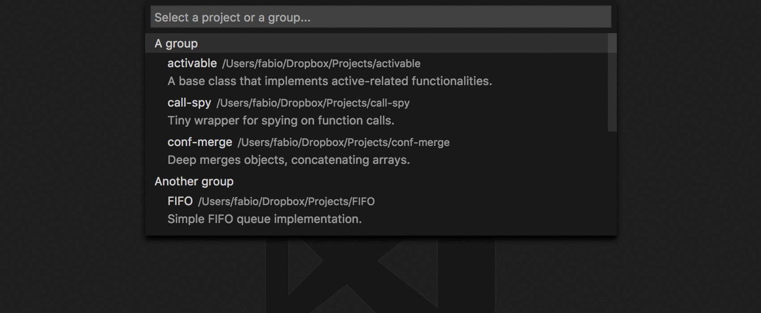Dismiss picker by clicking right empty editor area

tap(689, 157)
